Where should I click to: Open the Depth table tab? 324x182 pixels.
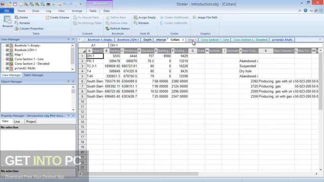tap(147, 40)
